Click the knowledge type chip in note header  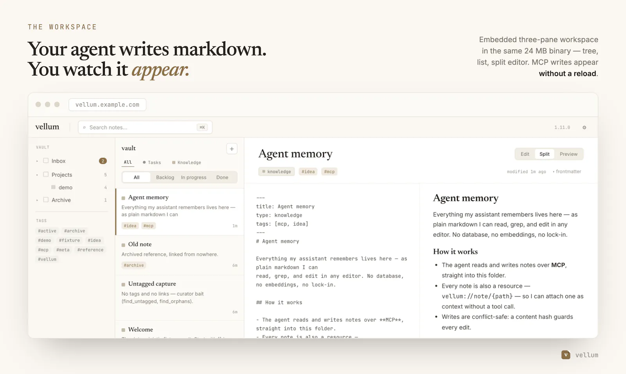tap(277, 172)
